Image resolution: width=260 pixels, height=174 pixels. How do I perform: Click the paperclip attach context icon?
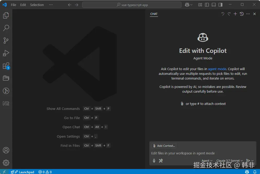[182, 104]
